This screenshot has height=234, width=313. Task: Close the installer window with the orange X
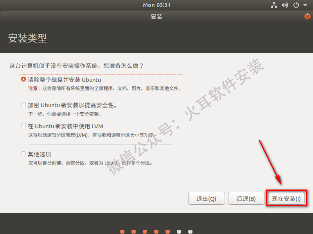(308, 16)
